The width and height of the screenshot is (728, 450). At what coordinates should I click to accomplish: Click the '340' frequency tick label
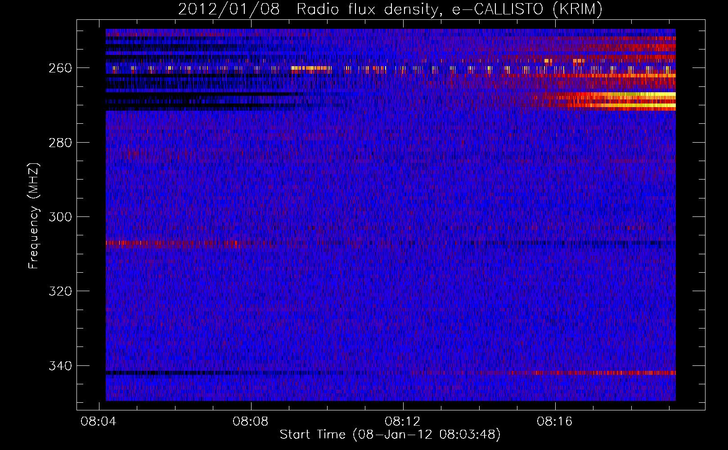[60, 366]
